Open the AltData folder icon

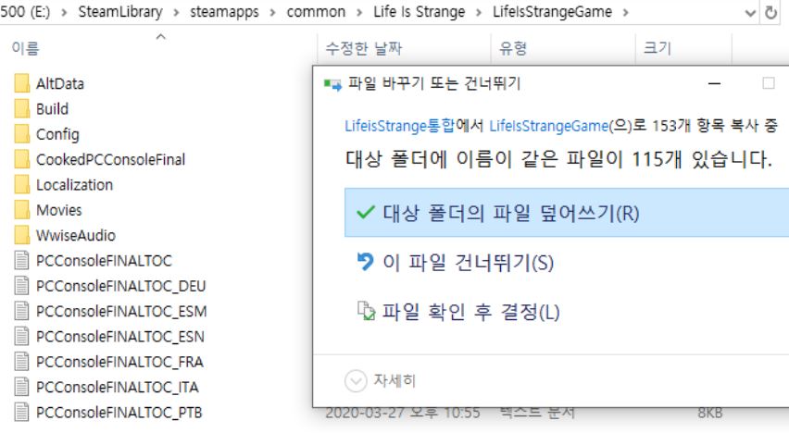tap(21, 83)
